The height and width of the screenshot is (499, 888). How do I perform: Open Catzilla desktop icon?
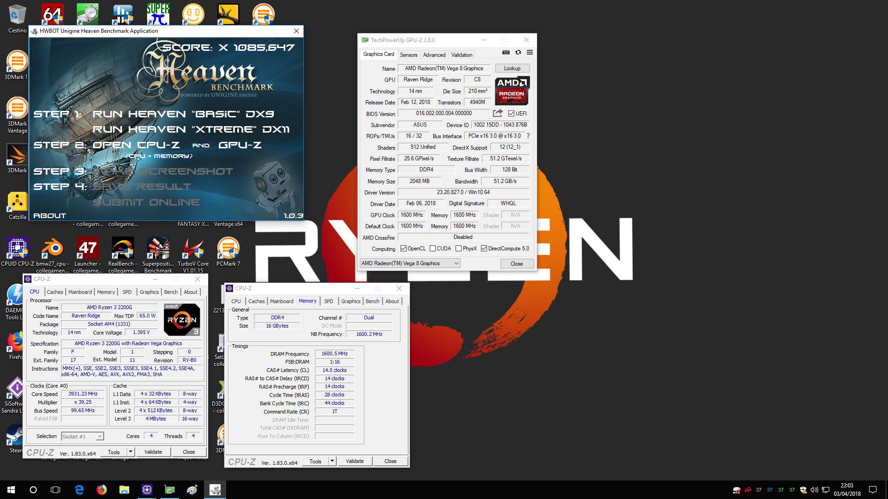[18, 206]
